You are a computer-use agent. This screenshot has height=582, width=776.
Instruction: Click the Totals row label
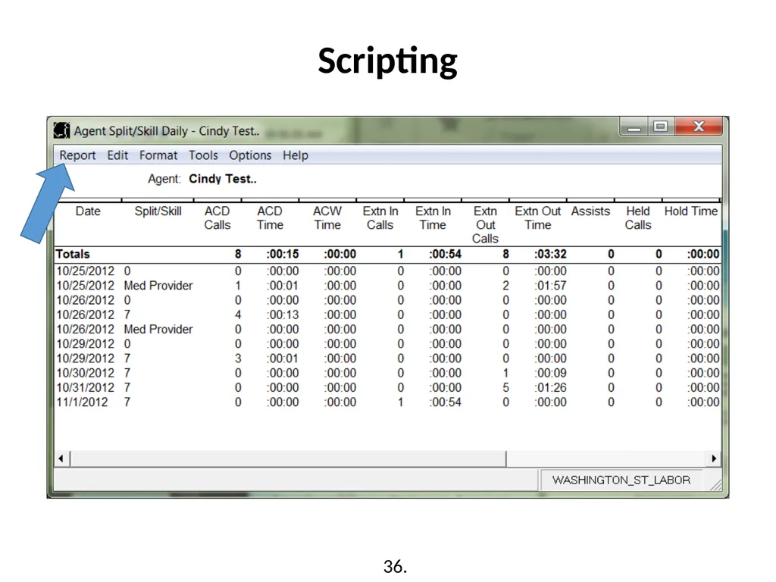click(x=73, y=255)
